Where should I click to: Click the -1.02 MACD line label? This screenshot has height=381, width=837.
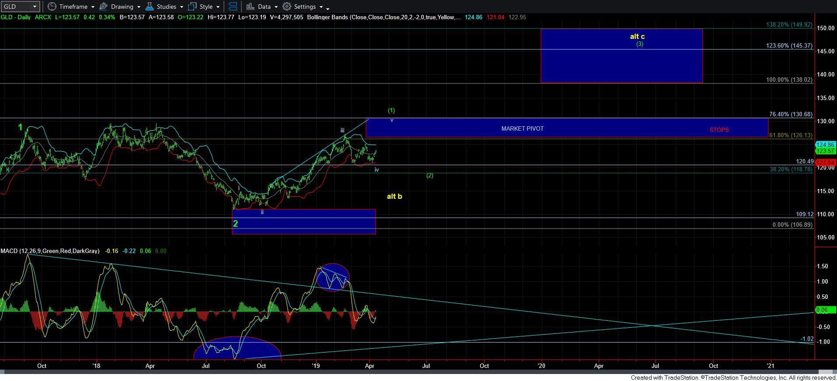coord(807,339)
